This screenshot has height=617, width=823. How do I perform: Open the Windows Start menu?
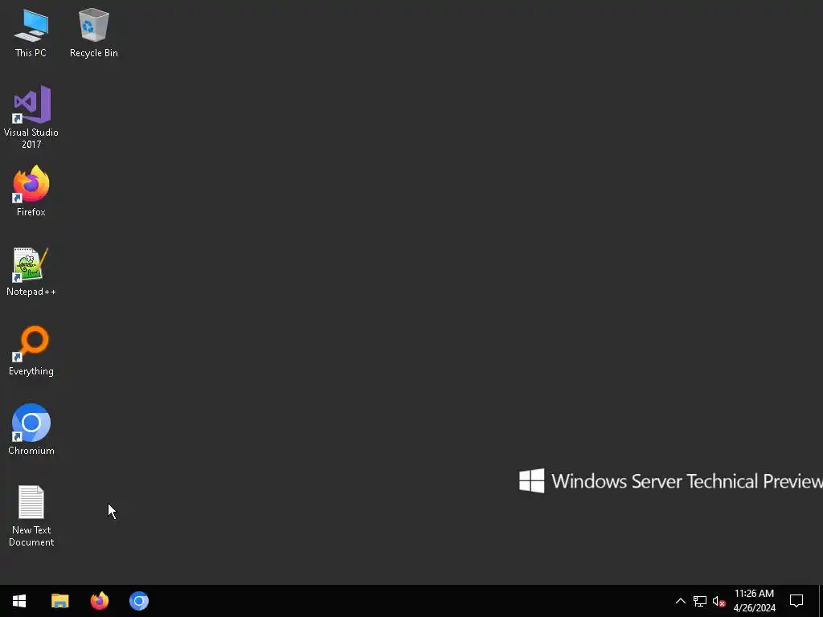[x=19, y=601]
